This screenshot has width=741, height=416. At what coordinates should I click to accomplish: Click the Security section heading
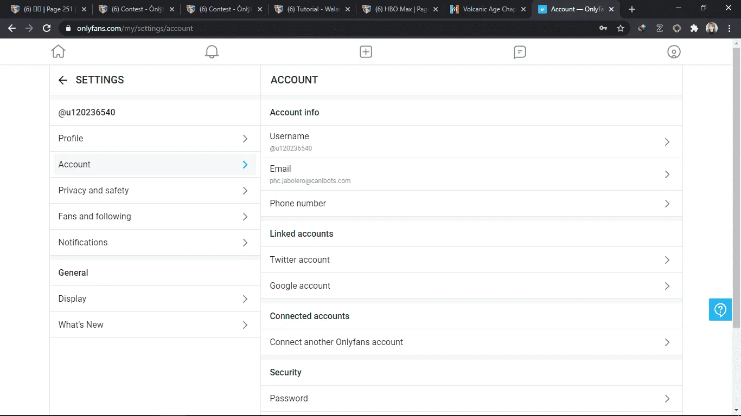point(285,373)
